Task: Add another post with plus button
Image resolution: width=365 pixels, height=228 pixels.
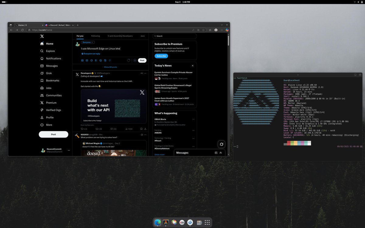Action: click(x=135, y=60)
